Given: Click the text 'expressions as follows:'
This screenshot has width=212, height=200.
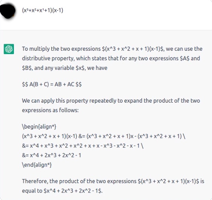Looking at the screenshot, I should [50, 110].
